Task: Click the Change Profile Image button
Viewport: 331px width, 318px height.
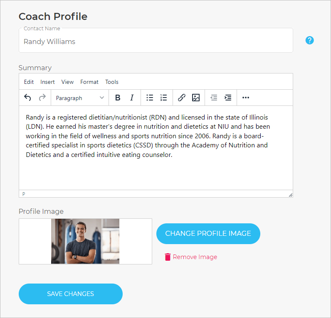Action: point(208,233)
